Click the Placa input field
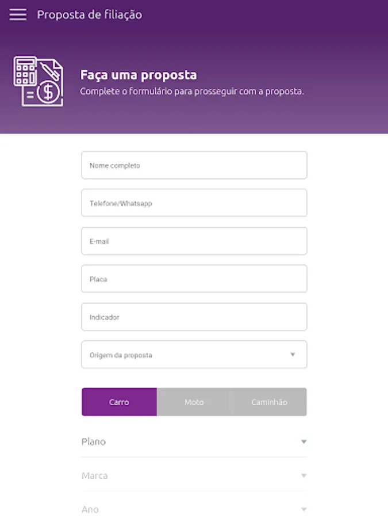The image size is (388, 518). point(194,279)
